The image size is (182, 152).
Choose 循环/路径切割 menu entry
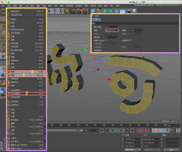coord(27,50)
